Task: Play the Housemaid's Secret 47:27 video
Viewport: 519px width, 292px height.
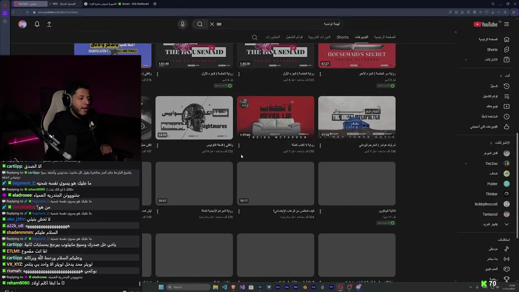Action: point(357,56)
